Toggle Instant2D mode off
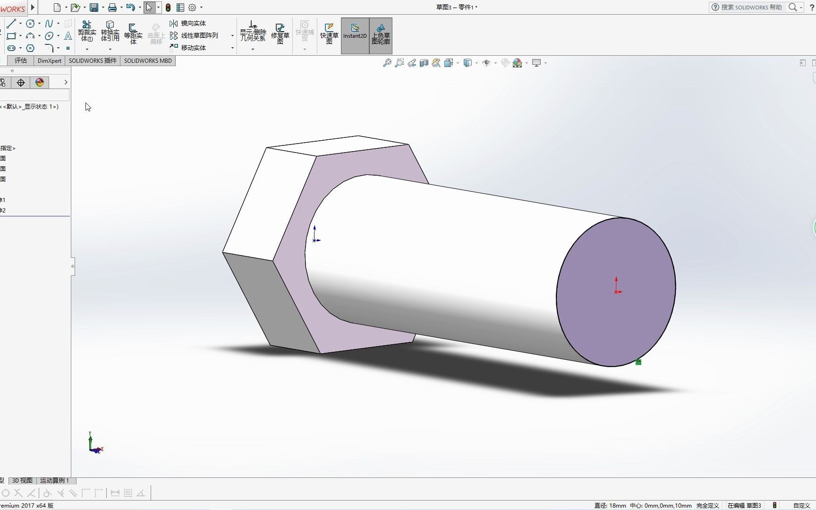816x510 pixels. pos(355,35)
